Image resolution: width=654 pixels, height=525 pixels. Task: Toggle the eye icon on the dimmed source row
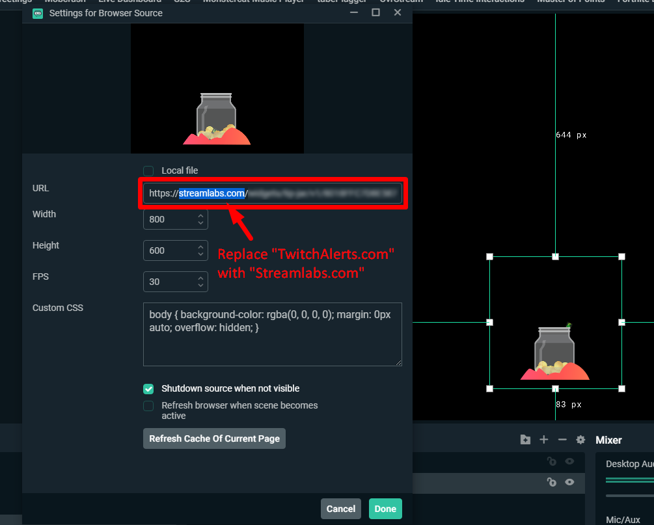569,461
